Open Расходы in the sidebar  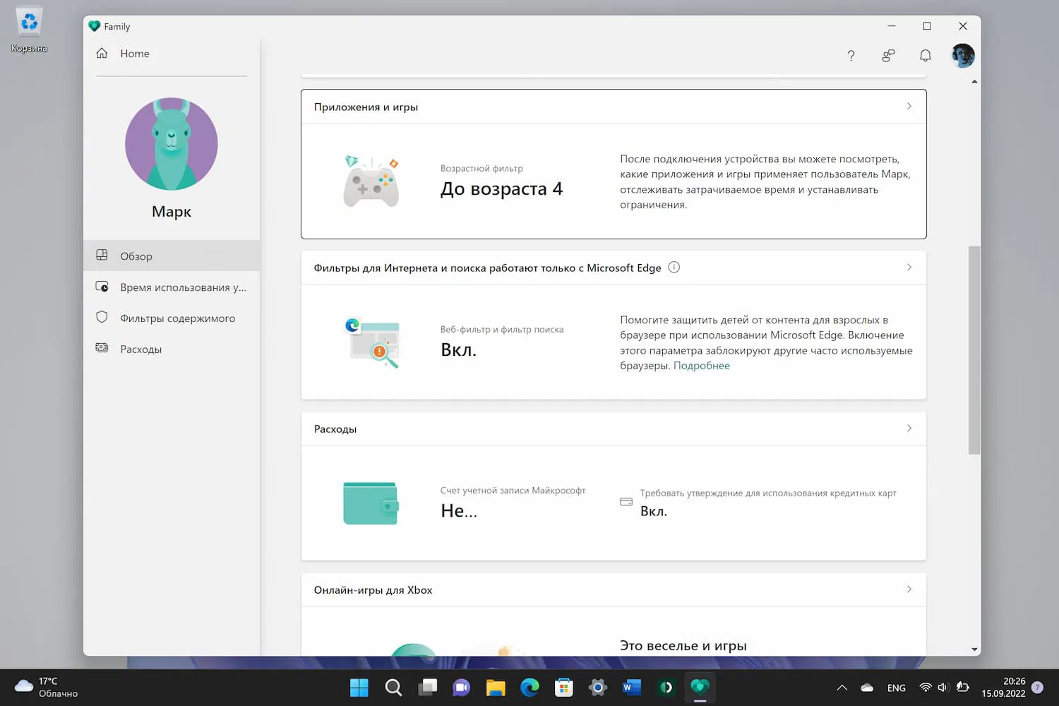click(172, 349)
